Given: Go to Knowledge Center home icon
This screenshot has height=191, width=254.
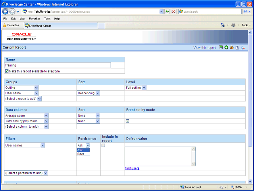Looking at the screenshot, I should point(232,47).
